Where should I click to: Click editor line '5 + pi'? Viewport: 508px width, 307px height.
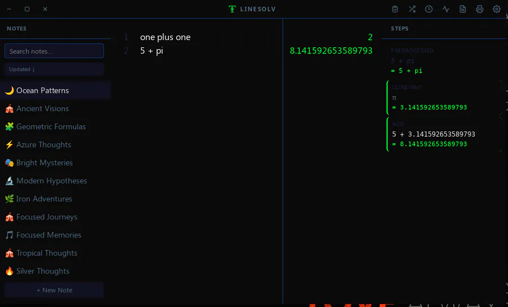point(151,51)
